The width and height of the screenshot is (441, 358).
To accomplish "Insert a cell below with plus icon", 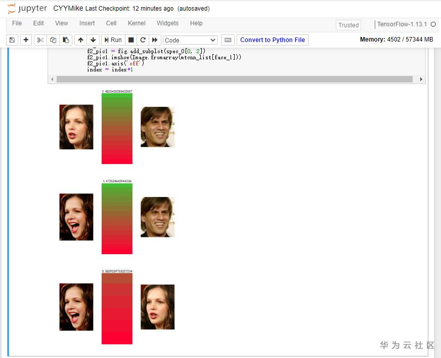I will click(x=26, y=40).
